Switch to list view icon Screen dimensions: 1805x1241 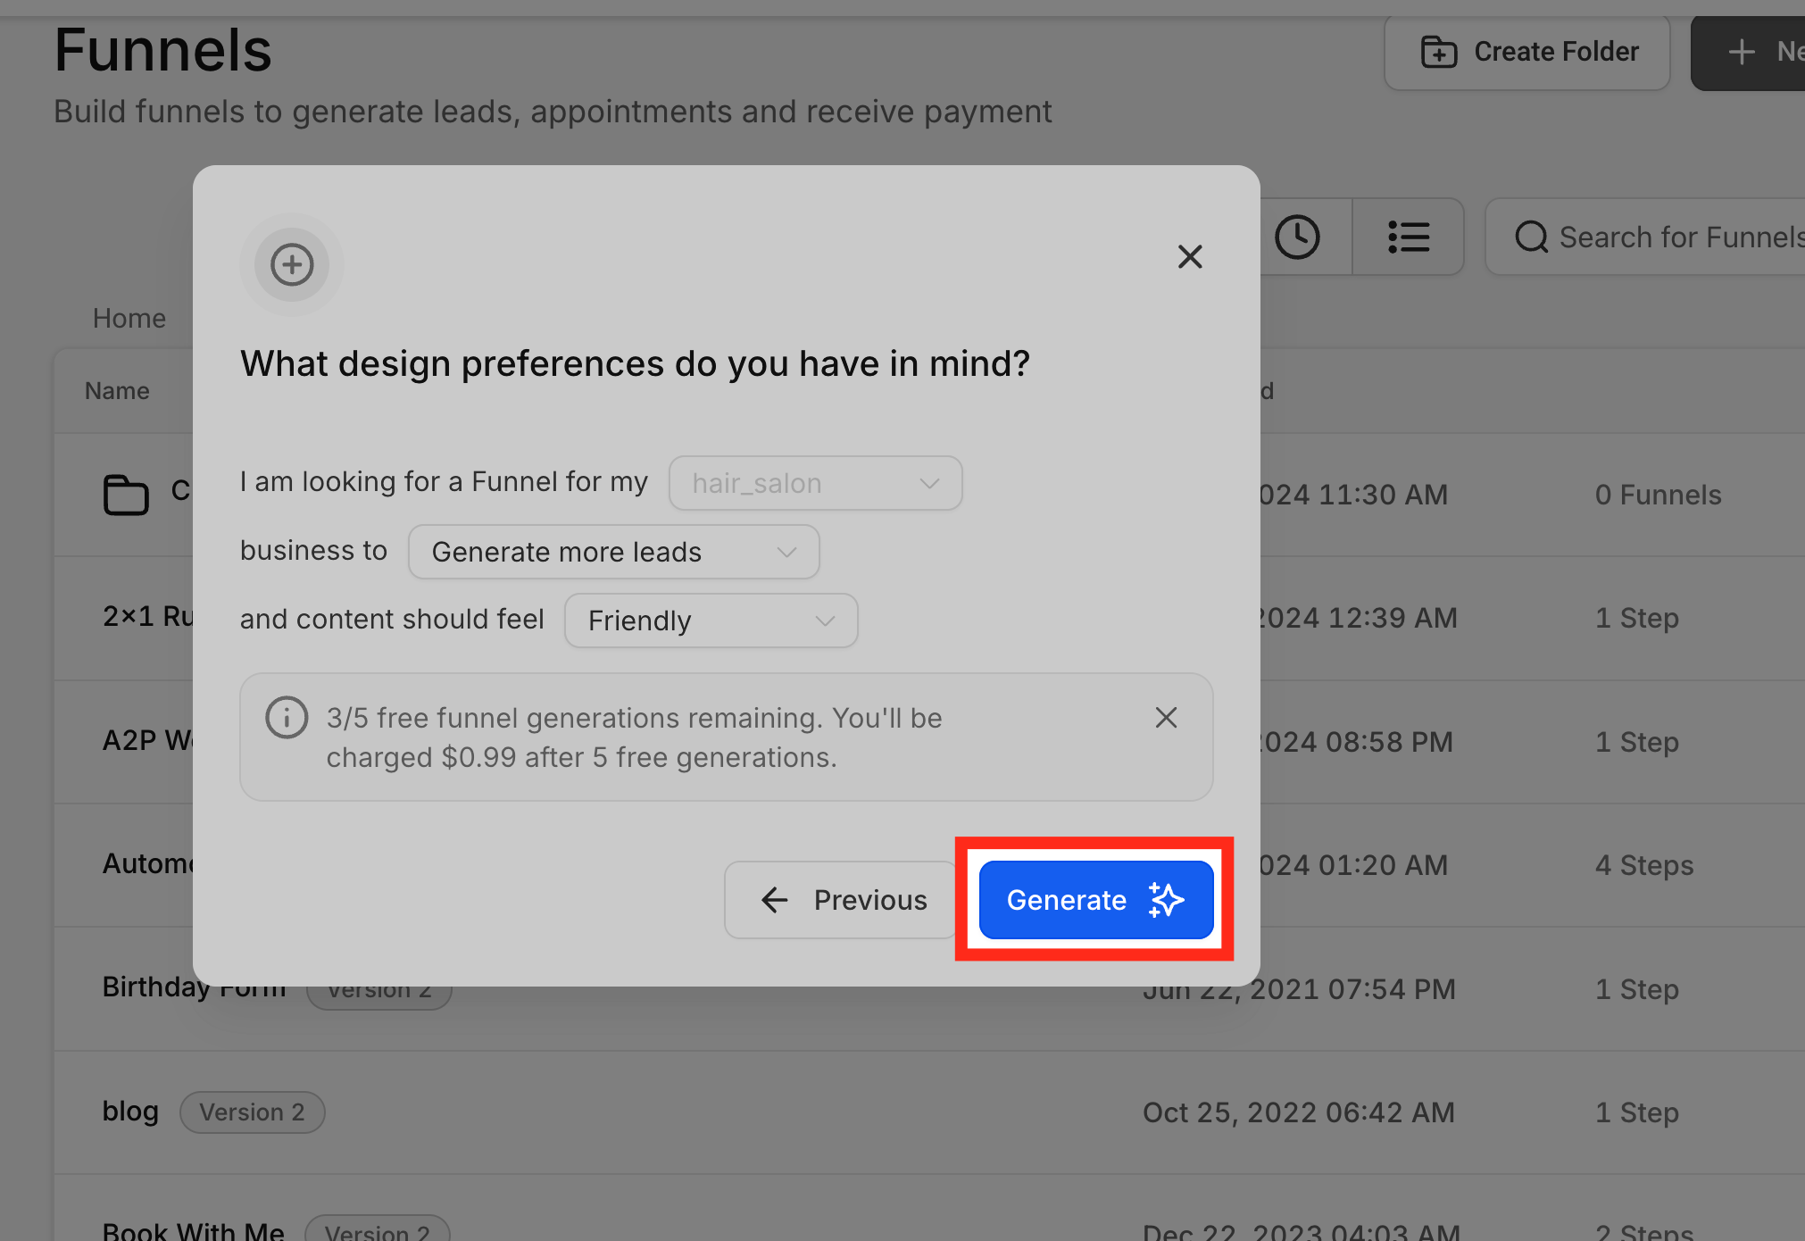[x=1409, y=237]
